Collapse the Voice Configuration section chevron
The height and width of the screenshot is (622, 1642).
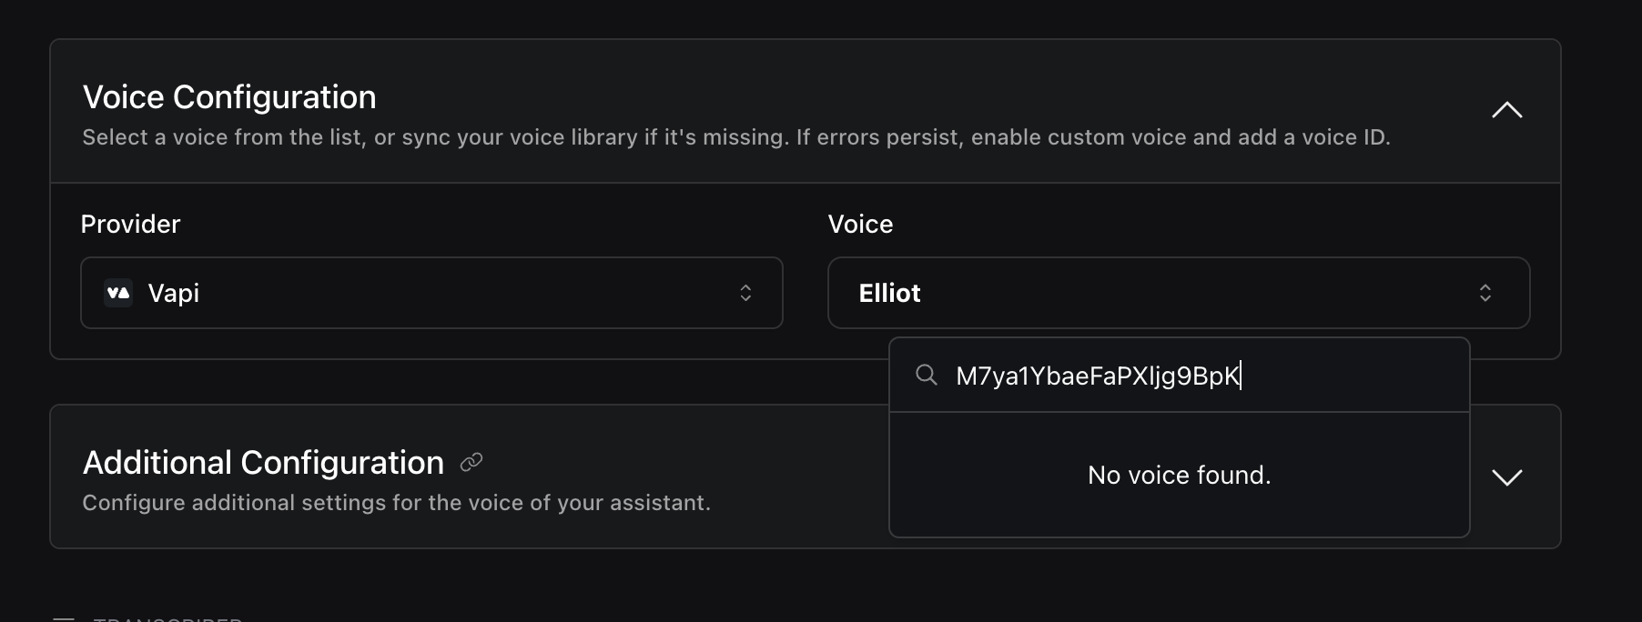[x=1506, y=110]
